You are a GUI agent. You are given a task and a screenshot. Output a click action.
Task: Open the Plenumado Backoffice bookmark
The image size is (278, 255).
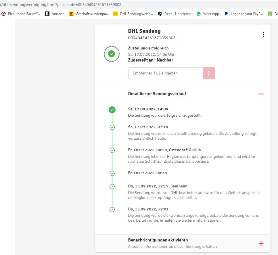[x=21, y=14]
